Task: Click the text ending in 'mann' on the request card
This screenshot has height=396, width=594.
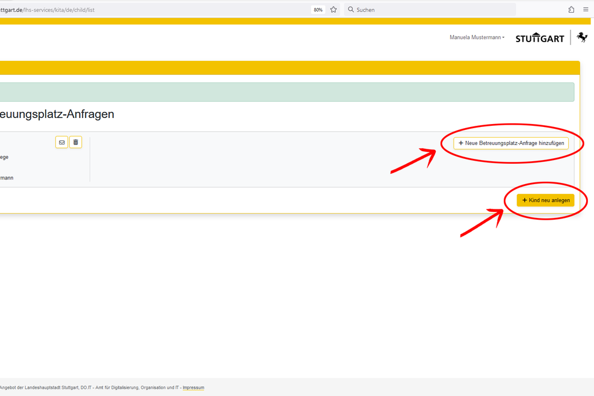Action: (x=7, y=178)
